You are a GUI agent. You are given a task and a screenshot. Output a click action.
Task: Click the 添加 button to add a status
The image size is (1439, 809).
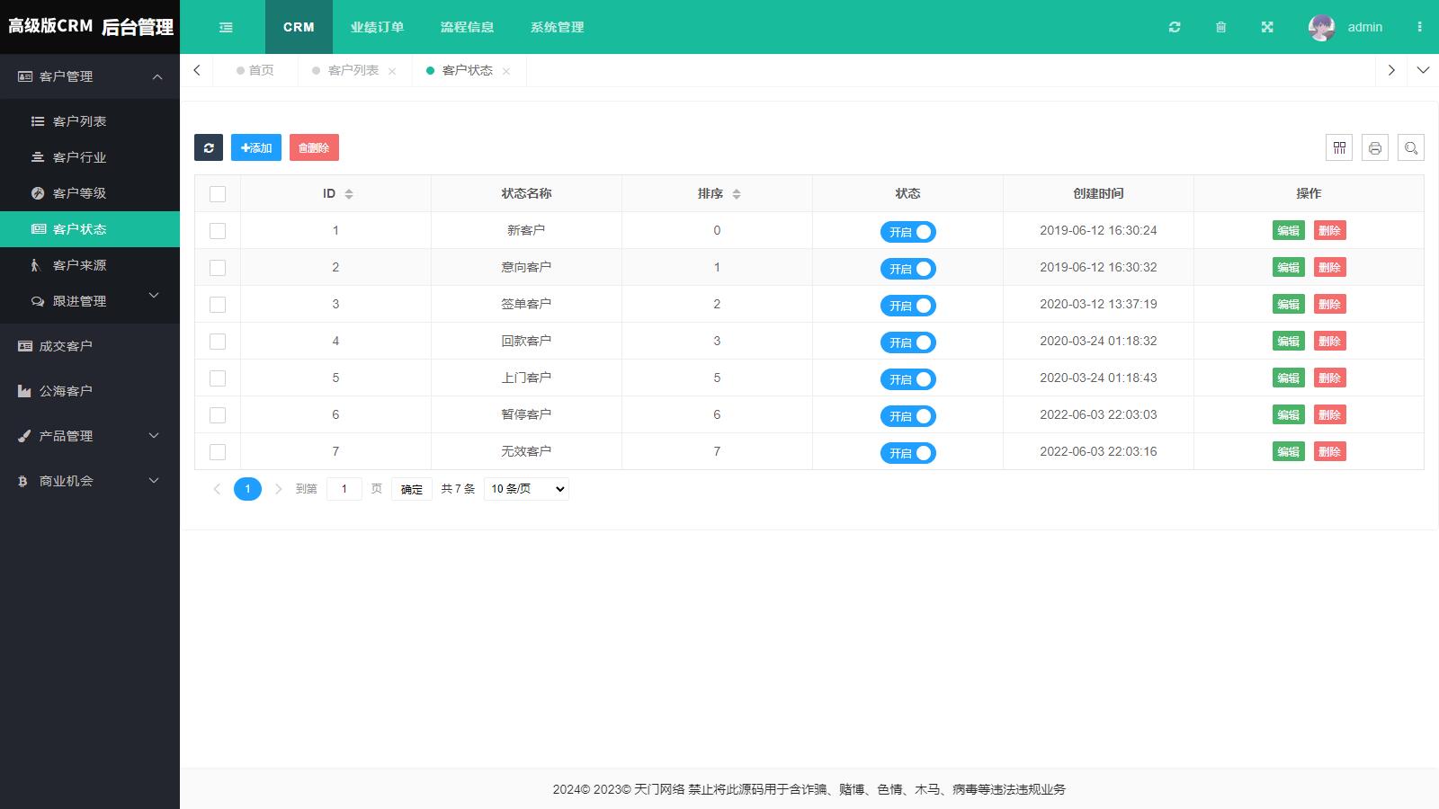pos(255,147)
